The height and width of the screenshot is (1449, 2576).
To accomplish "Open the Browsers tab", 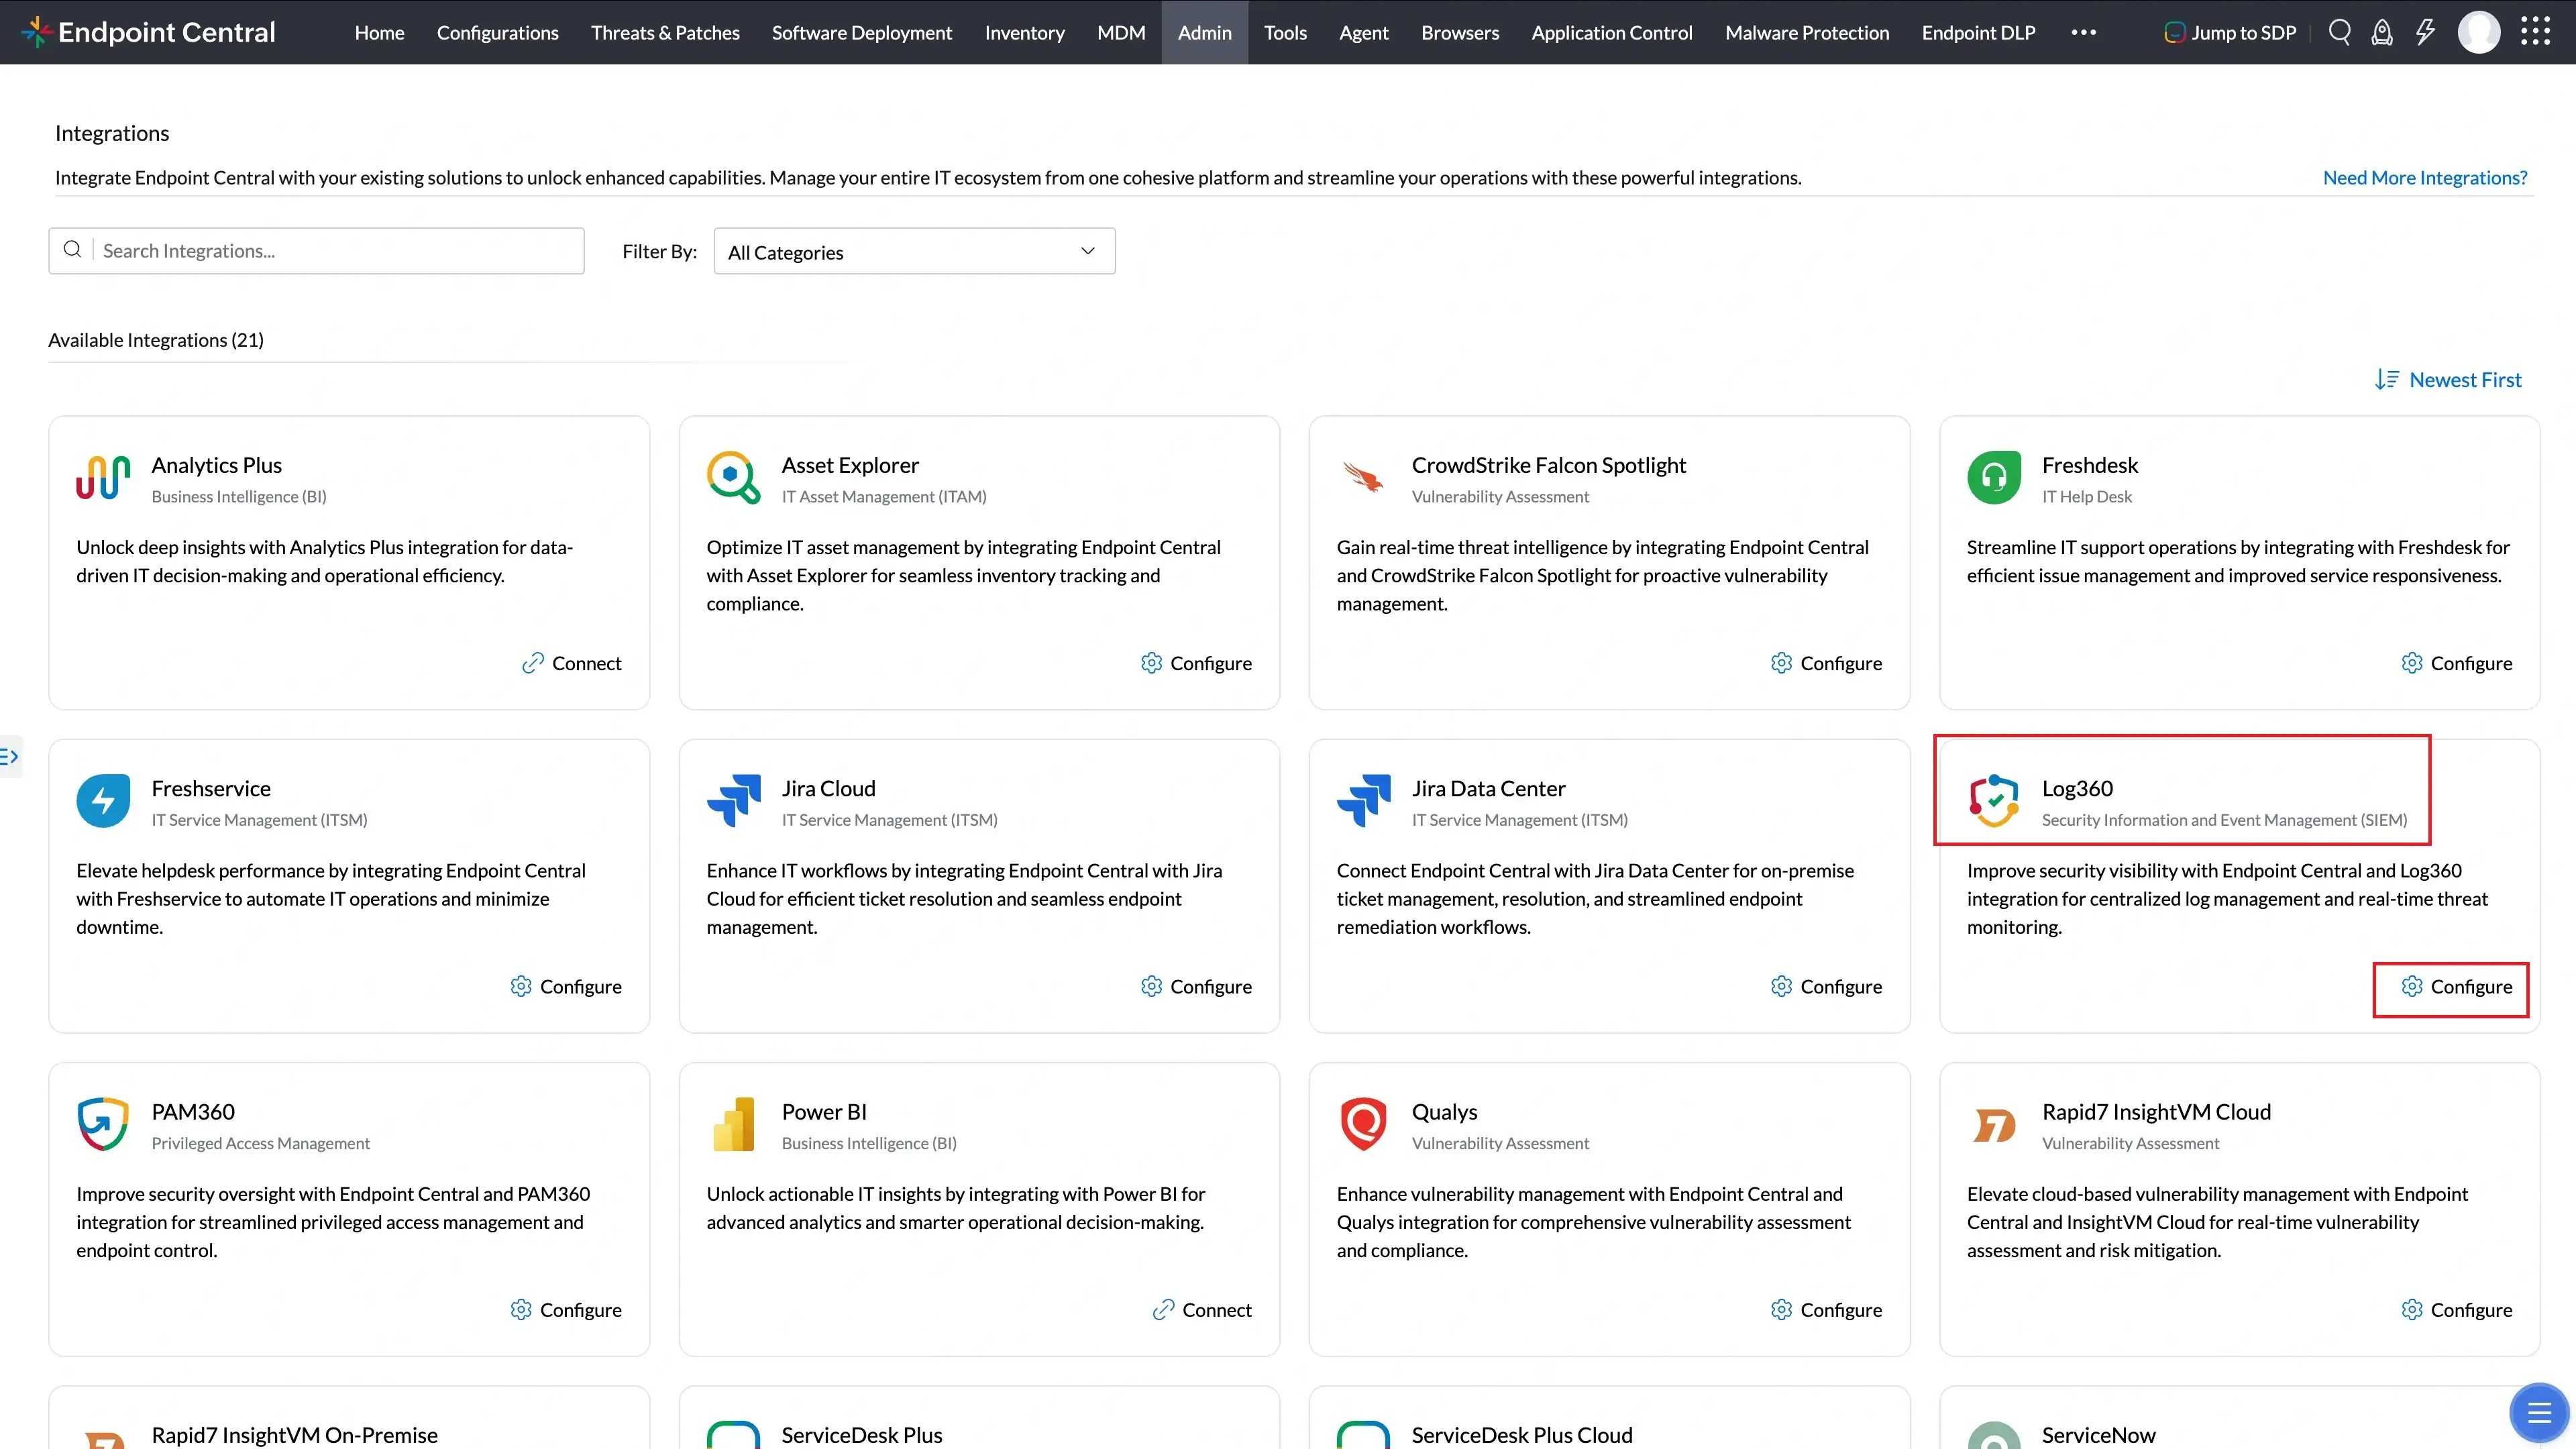I will [x=1460, y=32].
